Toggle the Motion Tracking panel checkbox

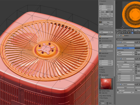coord(101,96)
